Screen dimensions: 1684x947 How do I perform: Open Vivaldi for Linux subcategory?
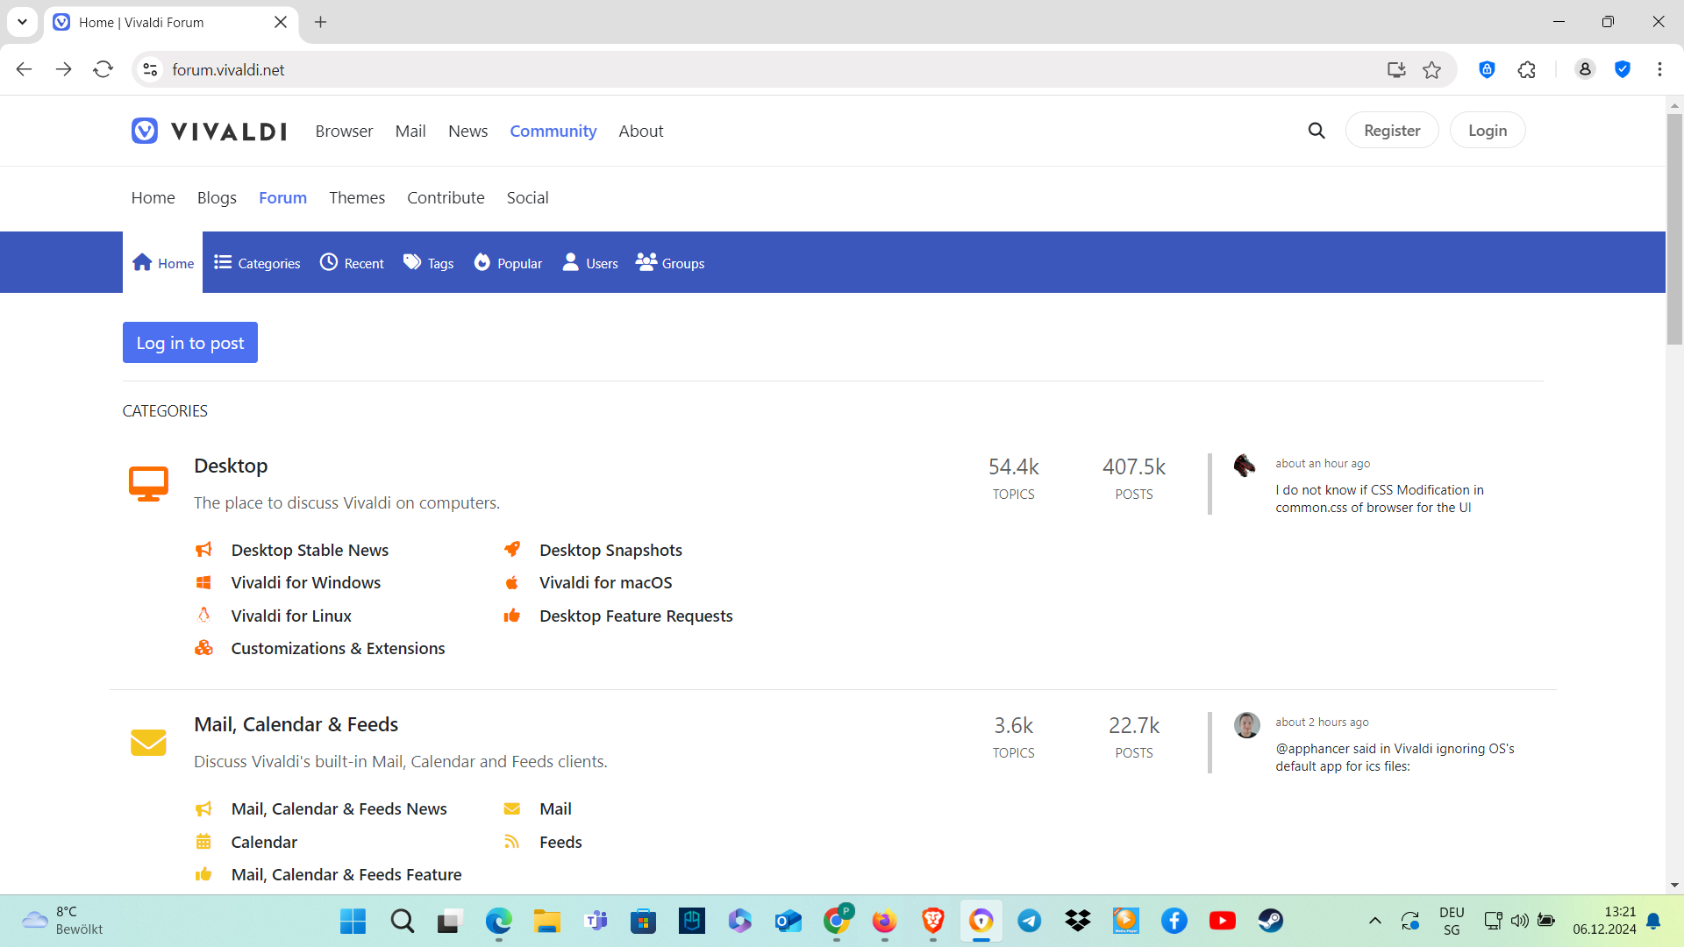[291, 616]
